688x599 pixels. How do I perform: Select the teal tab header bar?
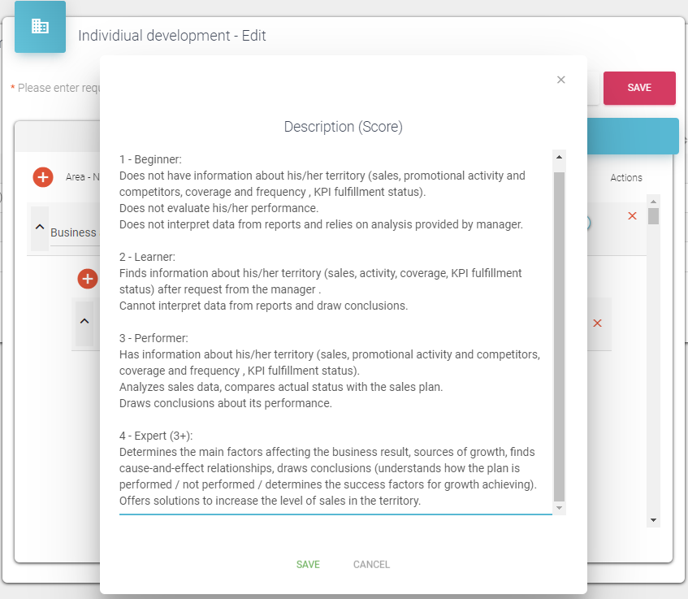[632, 136]
